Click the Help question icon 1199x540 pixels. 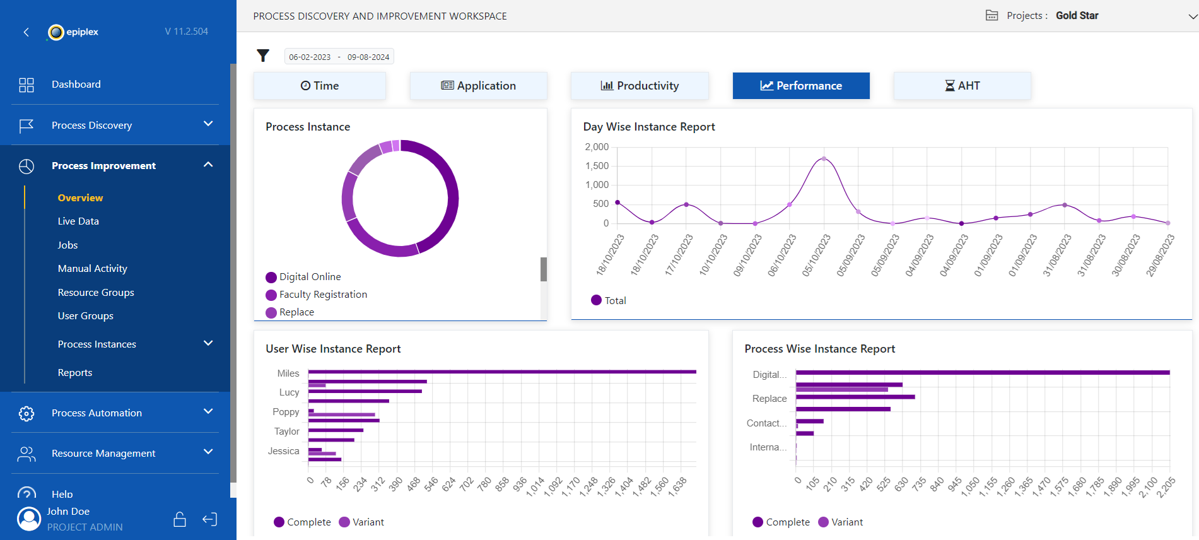coord(26,493)
